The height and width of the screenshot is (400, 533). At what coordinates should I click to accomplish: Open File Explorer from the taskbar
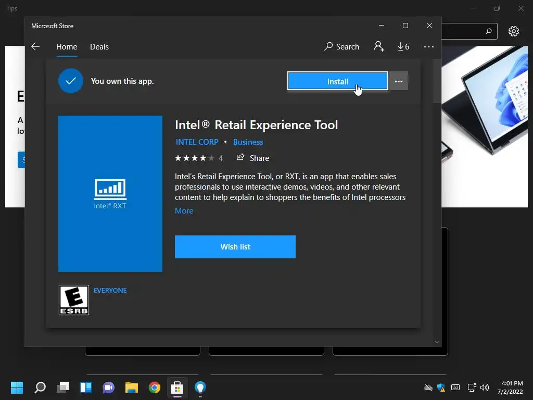(x=132, y=387)
